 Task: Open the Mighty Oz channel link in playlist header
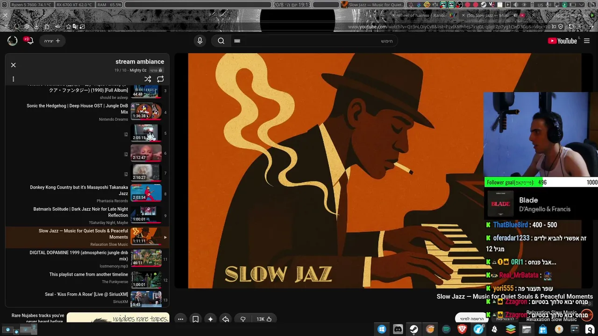click(x=138, y=70)
